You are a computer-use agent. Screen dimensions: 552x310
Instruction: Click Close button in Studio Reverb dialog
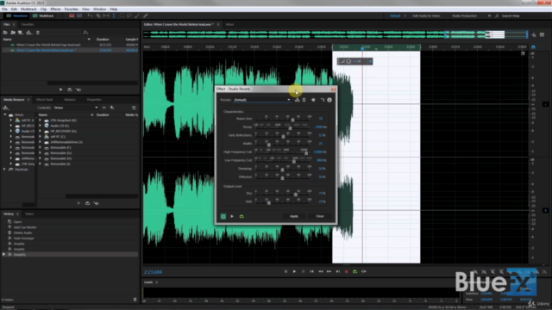coord(320,216)
